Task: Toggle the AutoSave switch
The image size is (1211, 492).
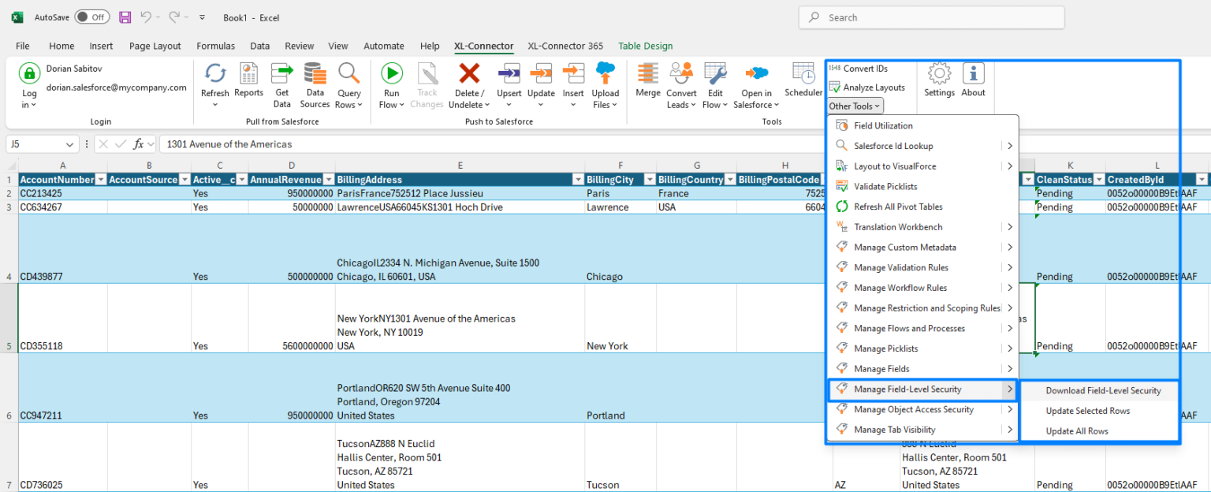Action: coord(92,17)
